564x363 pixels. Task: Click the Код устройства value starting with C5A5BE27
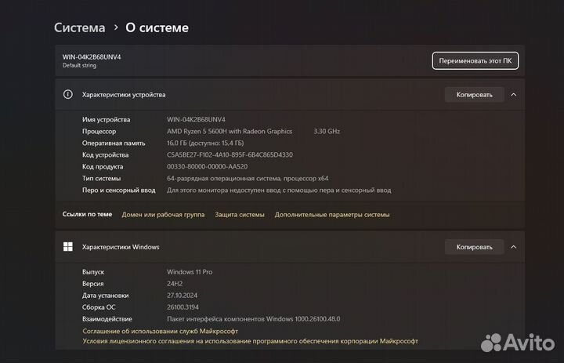pos(230,154)
